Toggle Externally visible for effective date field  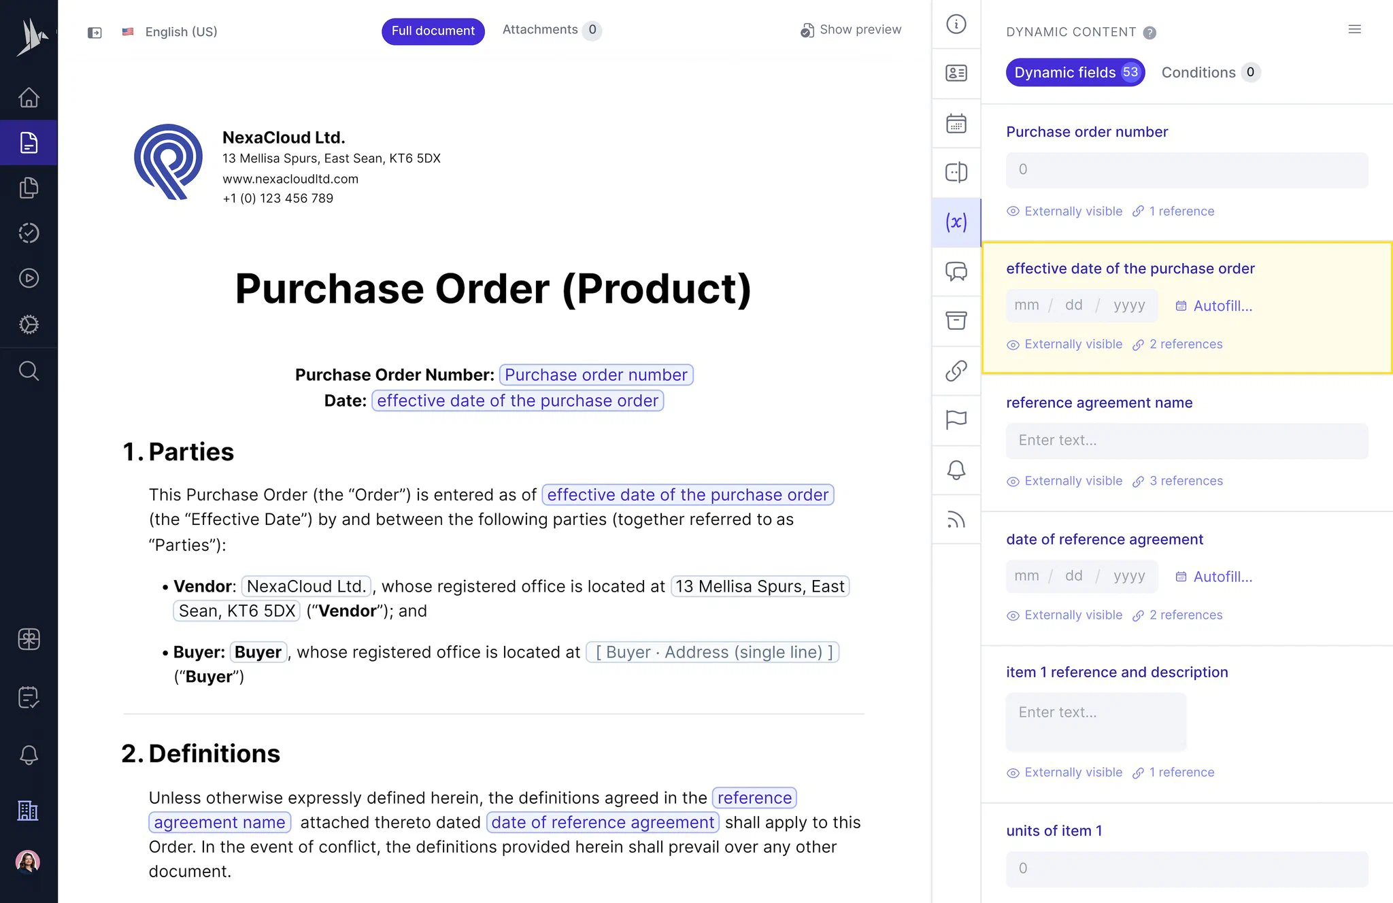(1064, 344)
